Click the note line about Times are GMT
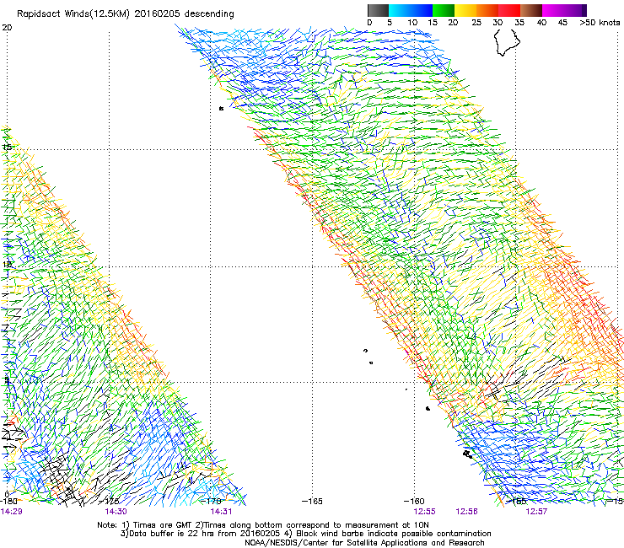The height and width of the screenshot is (548, 624). pos(263,525)
